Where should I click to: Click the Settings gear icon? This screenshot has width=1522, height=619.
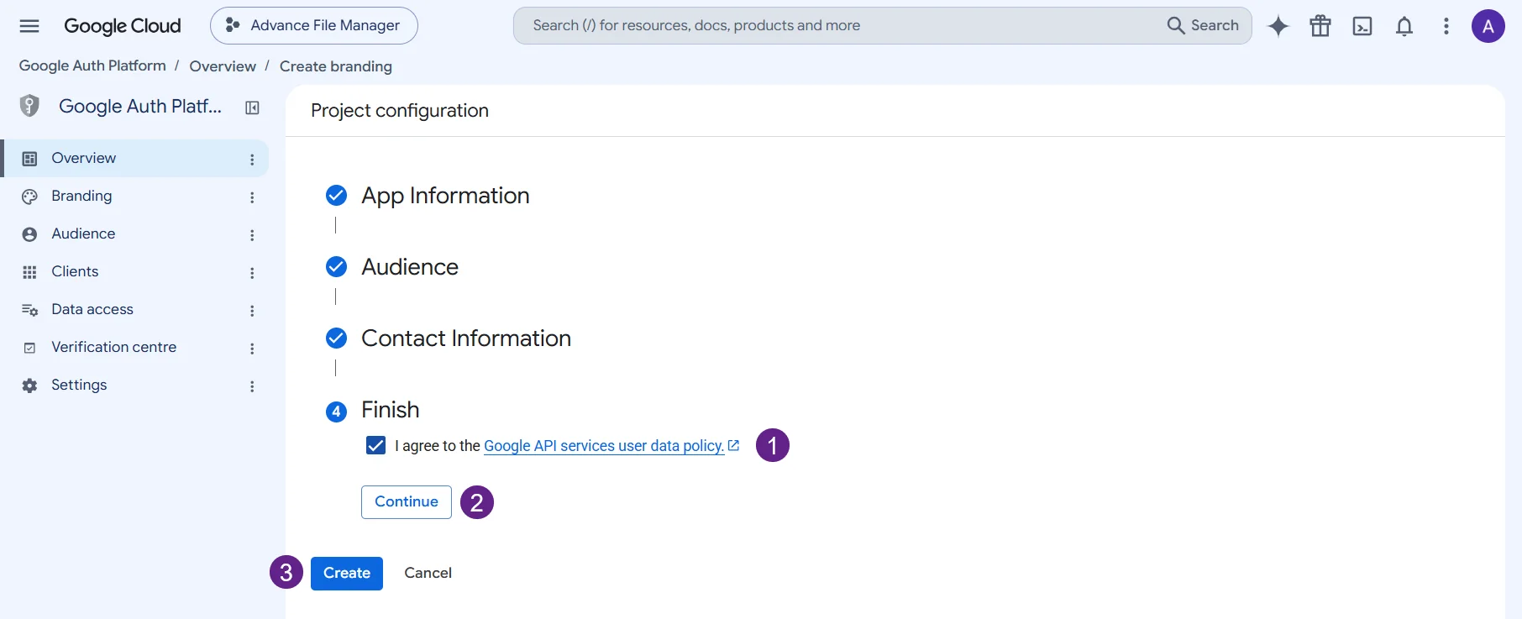pos(29,386)
